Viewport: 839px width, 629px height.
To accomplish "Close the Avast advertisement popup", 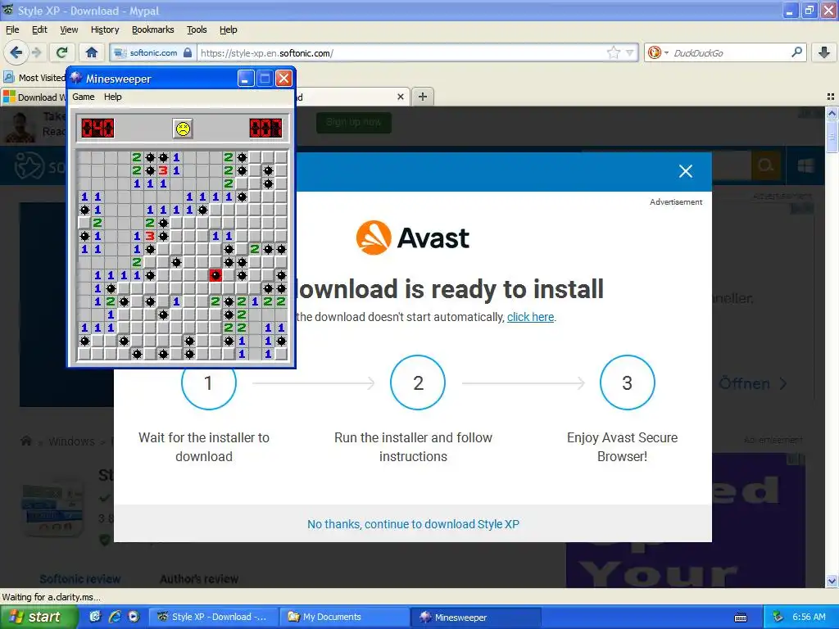I will (686, 171).
